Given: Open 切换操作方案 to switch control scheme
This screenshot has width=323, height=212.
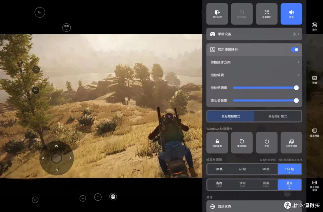Looking at the screenshot, I should [x=254, y=62].
